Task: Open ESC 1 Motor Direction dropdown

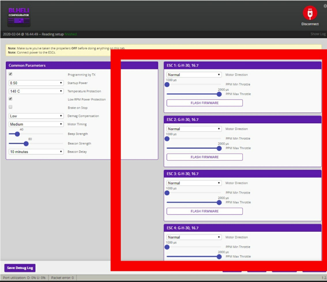Action: [194, 75]
